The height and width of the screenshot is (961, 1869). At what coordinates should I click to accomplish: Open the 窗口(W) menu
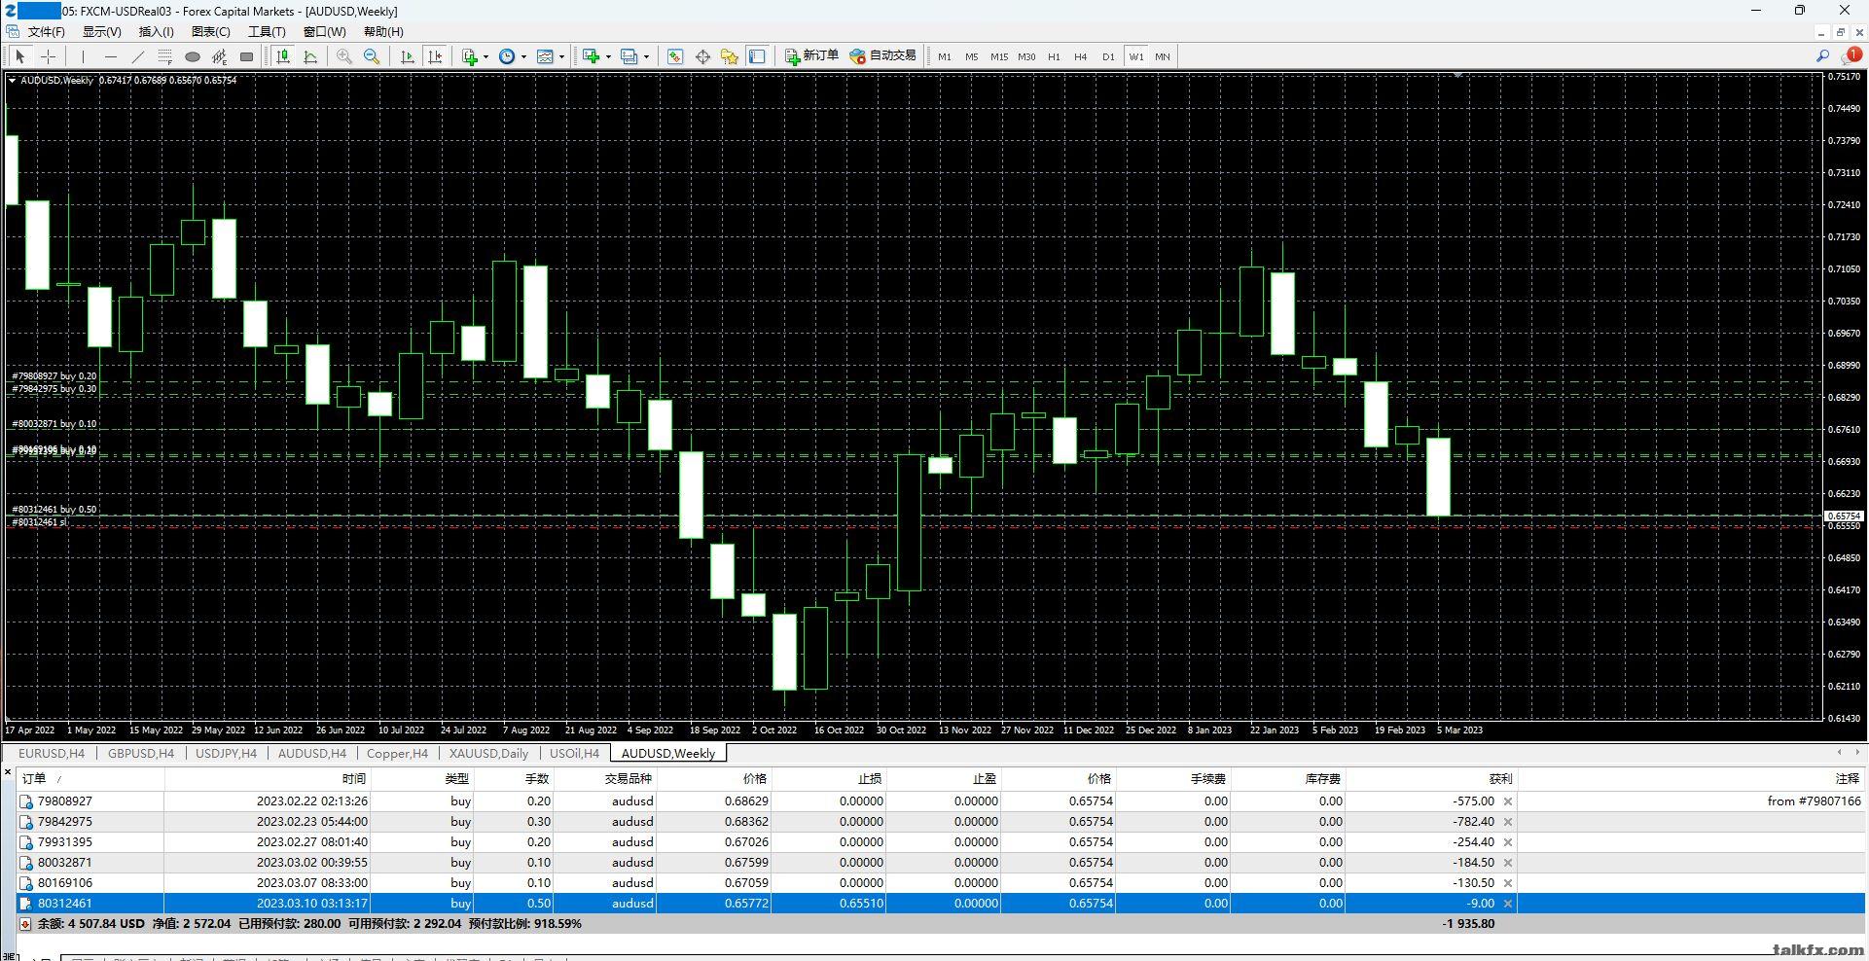click(324, 32)
